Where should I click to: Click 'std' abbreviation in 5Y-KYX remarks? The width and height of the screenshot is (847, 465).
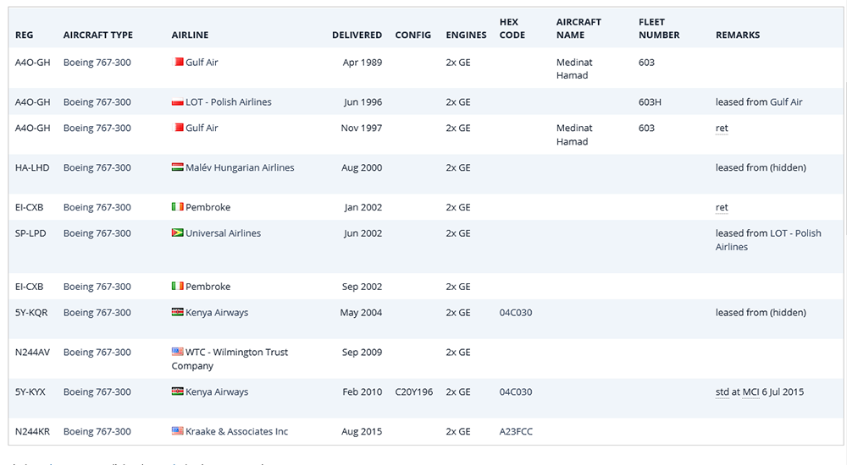click(722, 392)
